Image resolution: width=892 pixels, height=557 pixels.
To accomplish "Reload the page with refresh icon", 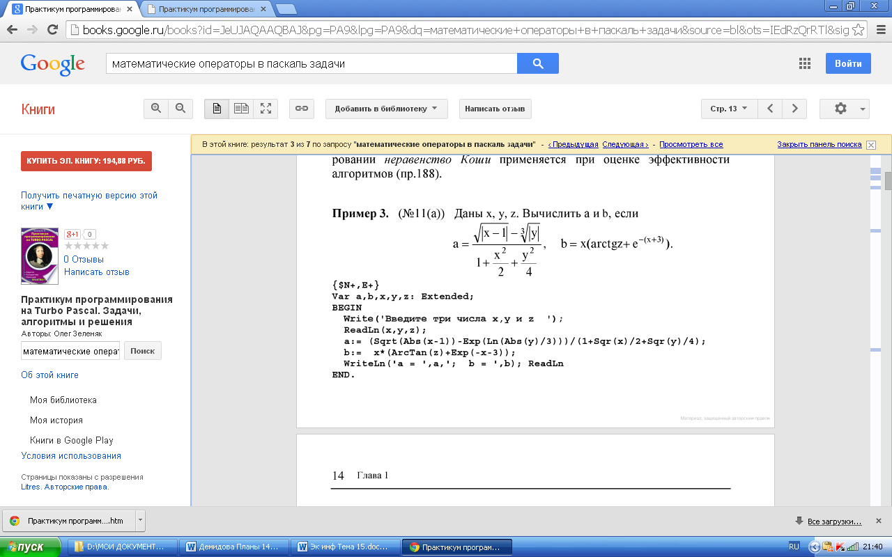I will click(52, 30).
